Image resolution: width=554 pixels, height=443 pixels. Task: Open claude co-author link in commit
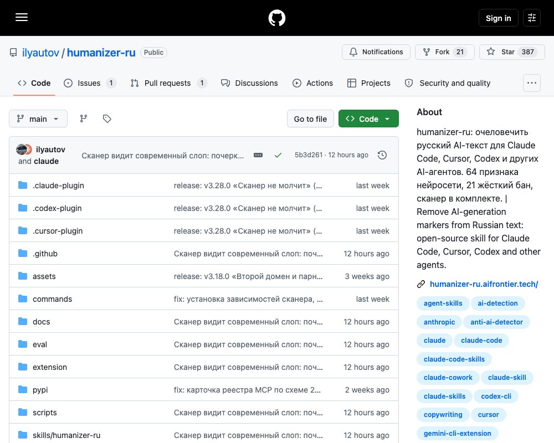47,161
